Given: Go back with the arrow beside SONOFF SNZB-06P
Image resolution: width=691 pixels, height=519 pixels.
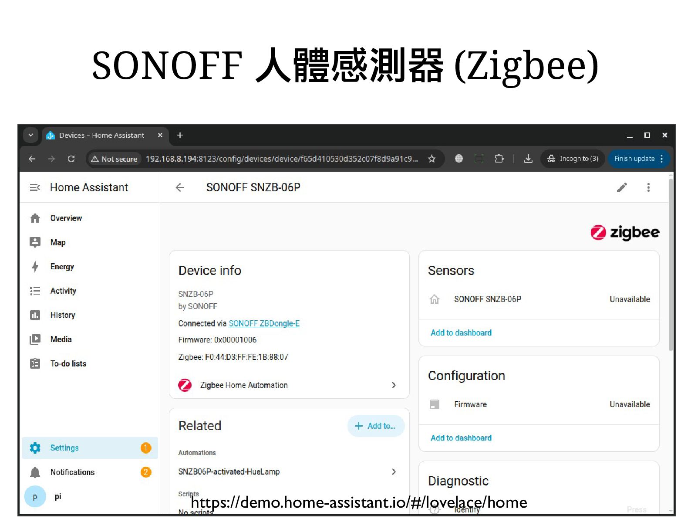Looking at the screenshot, I should pos(180,187).
